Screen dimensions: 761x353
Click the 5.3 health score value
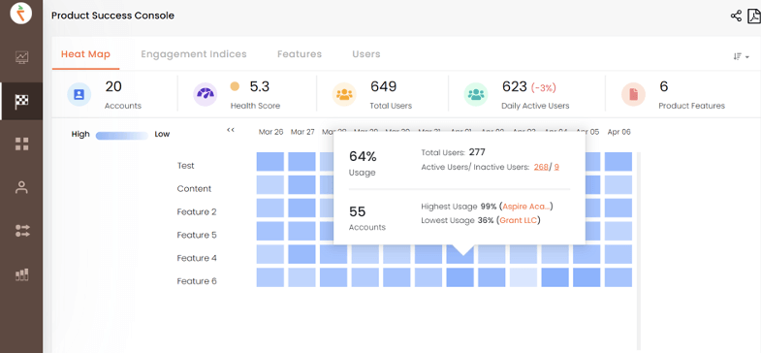259,87
